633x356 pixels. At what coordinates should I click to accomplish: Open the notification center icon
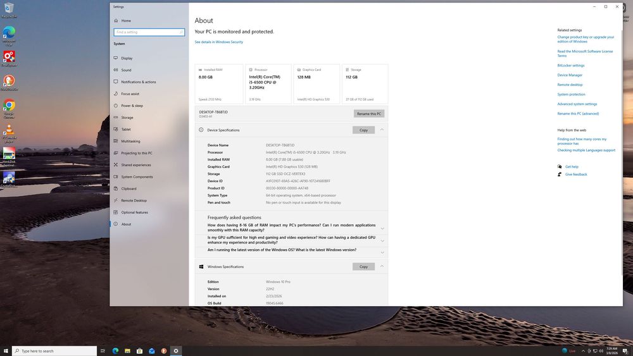pos(625,351)
